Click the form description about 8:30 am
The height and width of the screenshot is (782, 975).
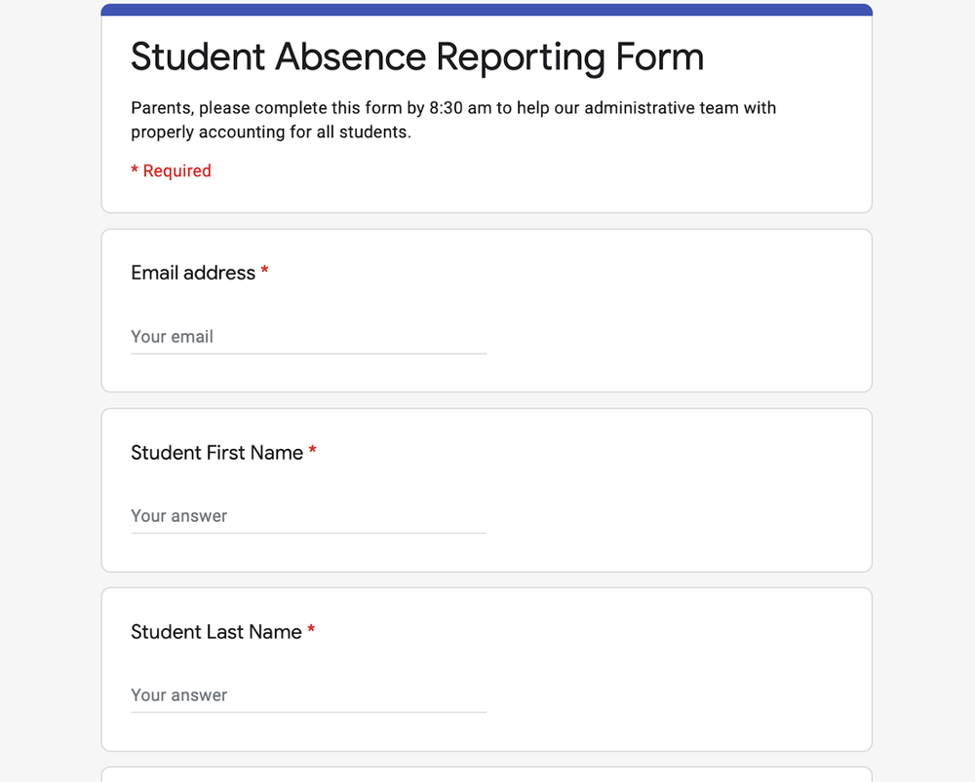(x=453, y=120)
